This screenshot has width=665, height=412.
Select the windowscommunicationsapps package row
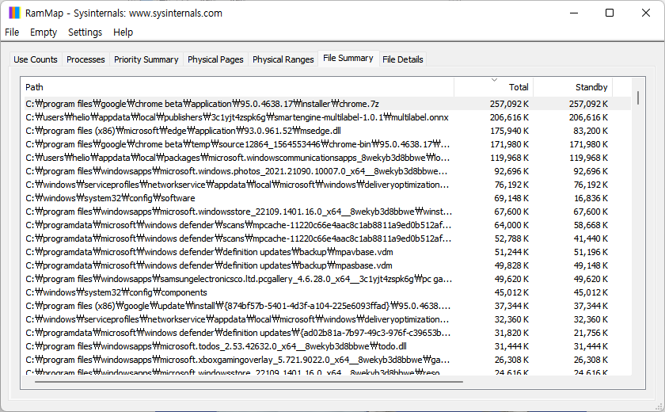328,158
